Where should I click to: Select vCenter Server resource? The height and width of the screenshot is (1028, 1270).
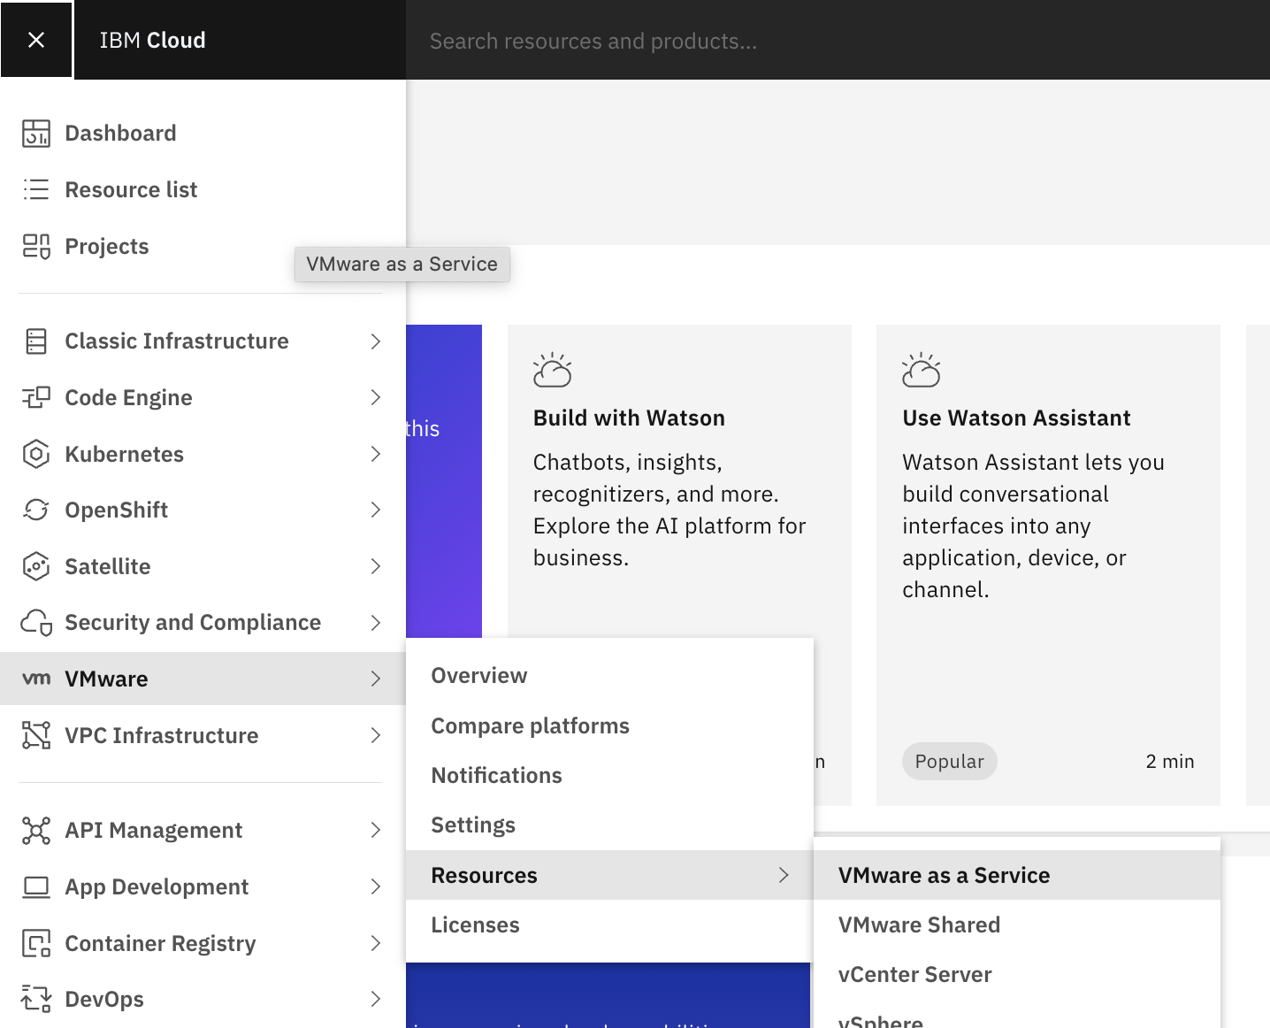(x=1017, y=974)
